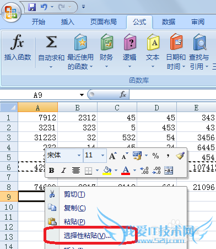
Task: Expand accounting format dropdown arrow
Action: 146,156
